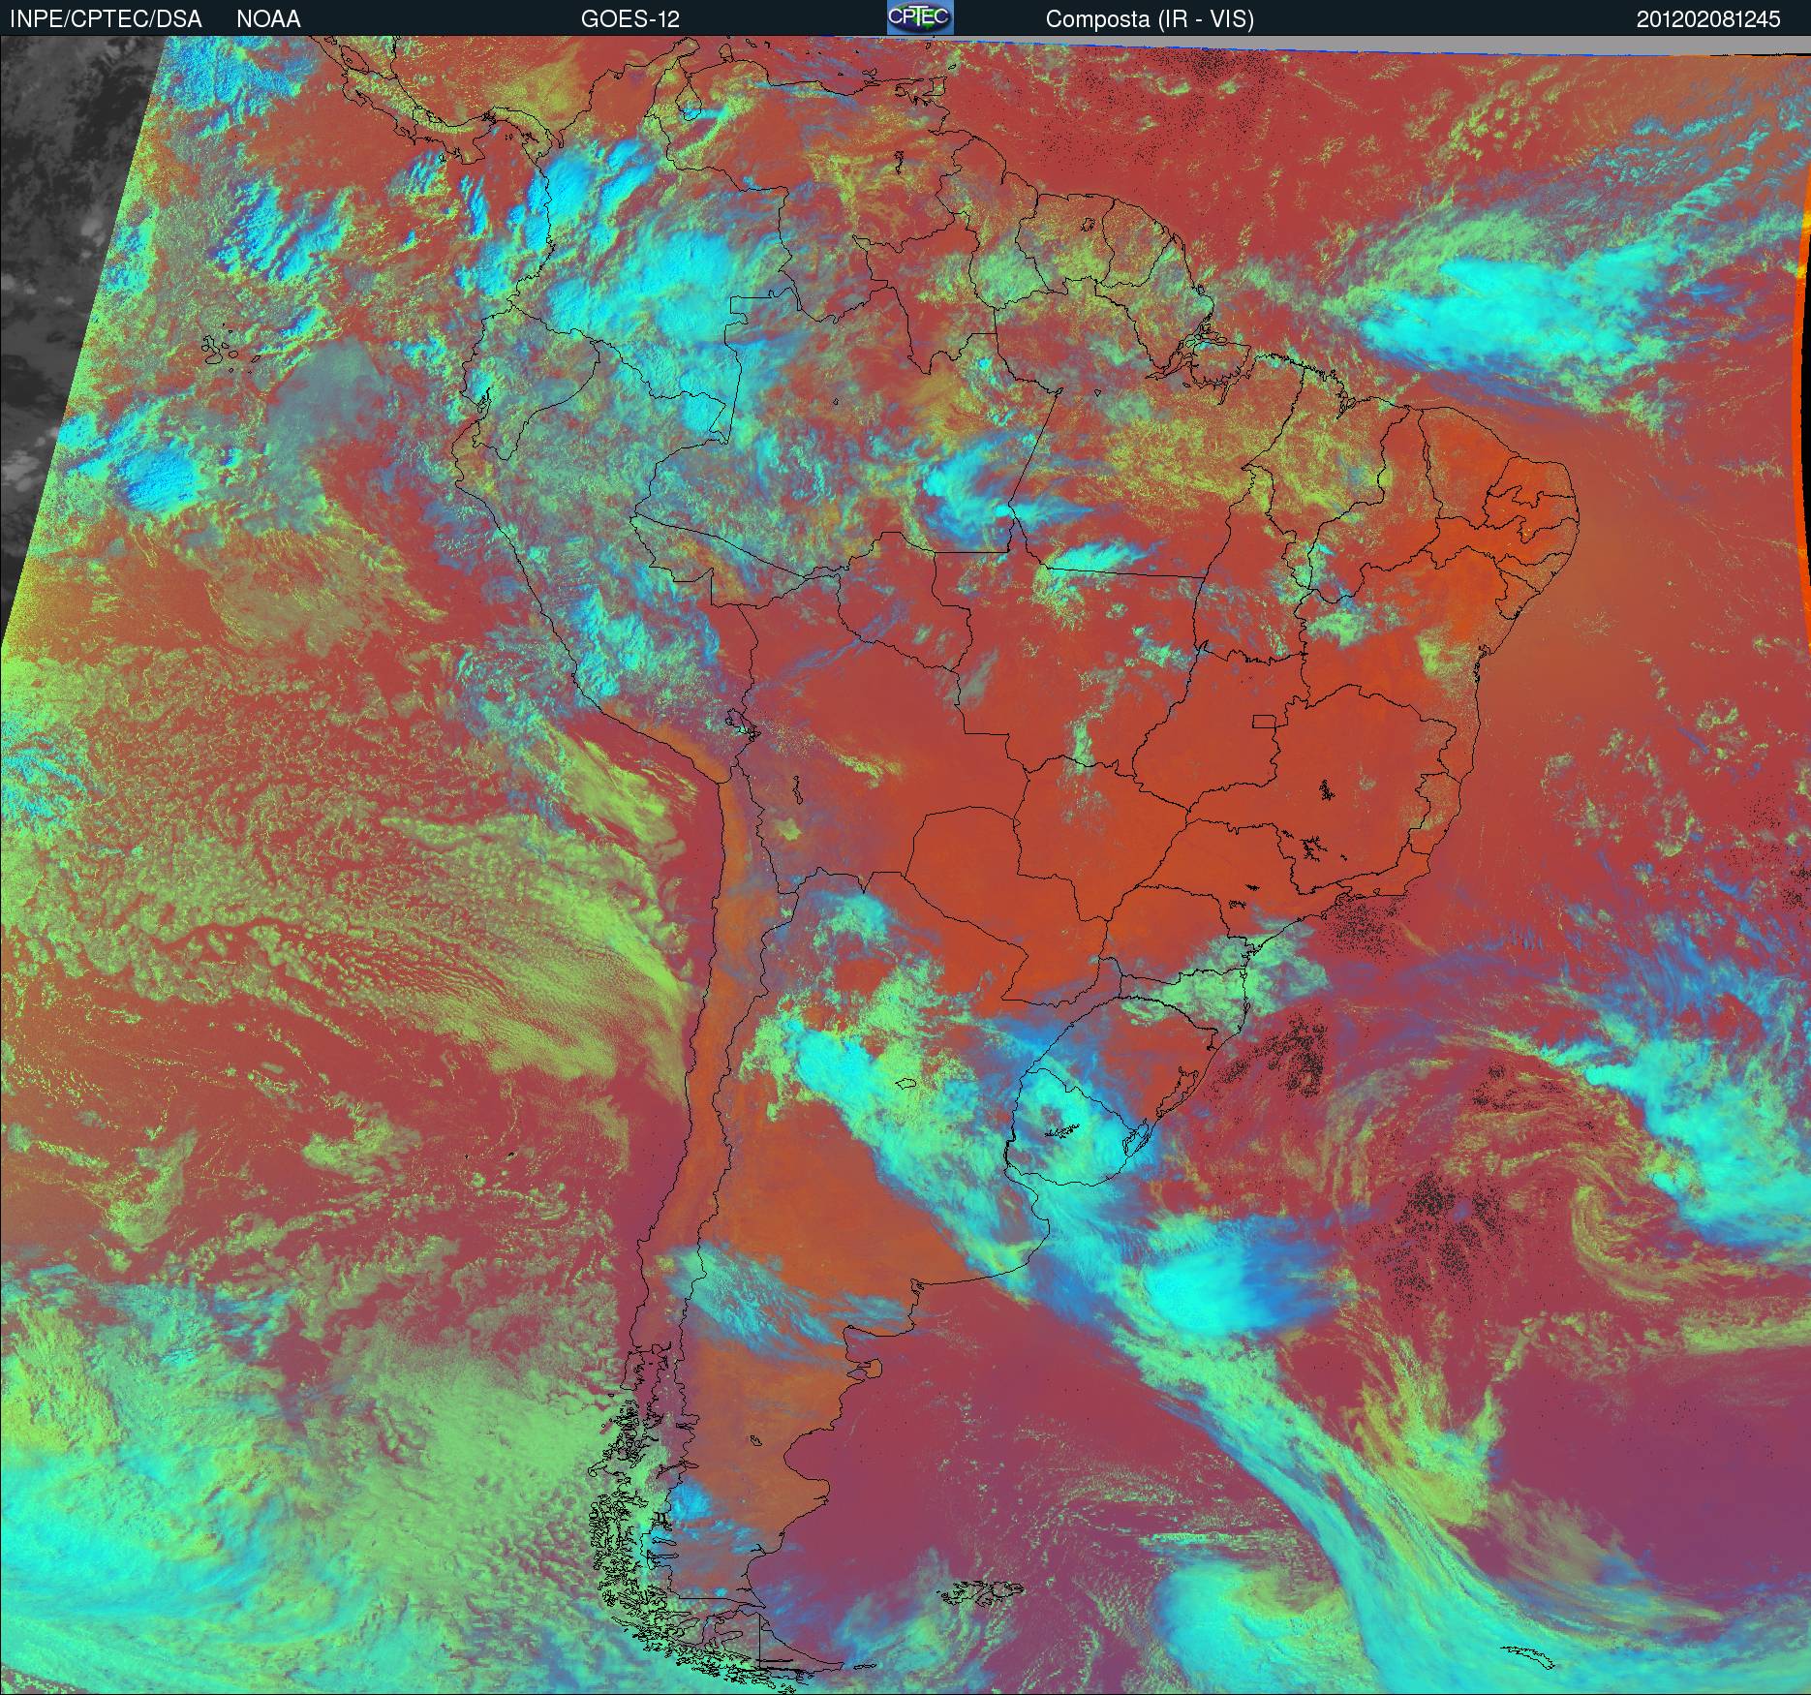Click the Composta (IR - VIS) title
1811x1695 pixels.
1150,19
